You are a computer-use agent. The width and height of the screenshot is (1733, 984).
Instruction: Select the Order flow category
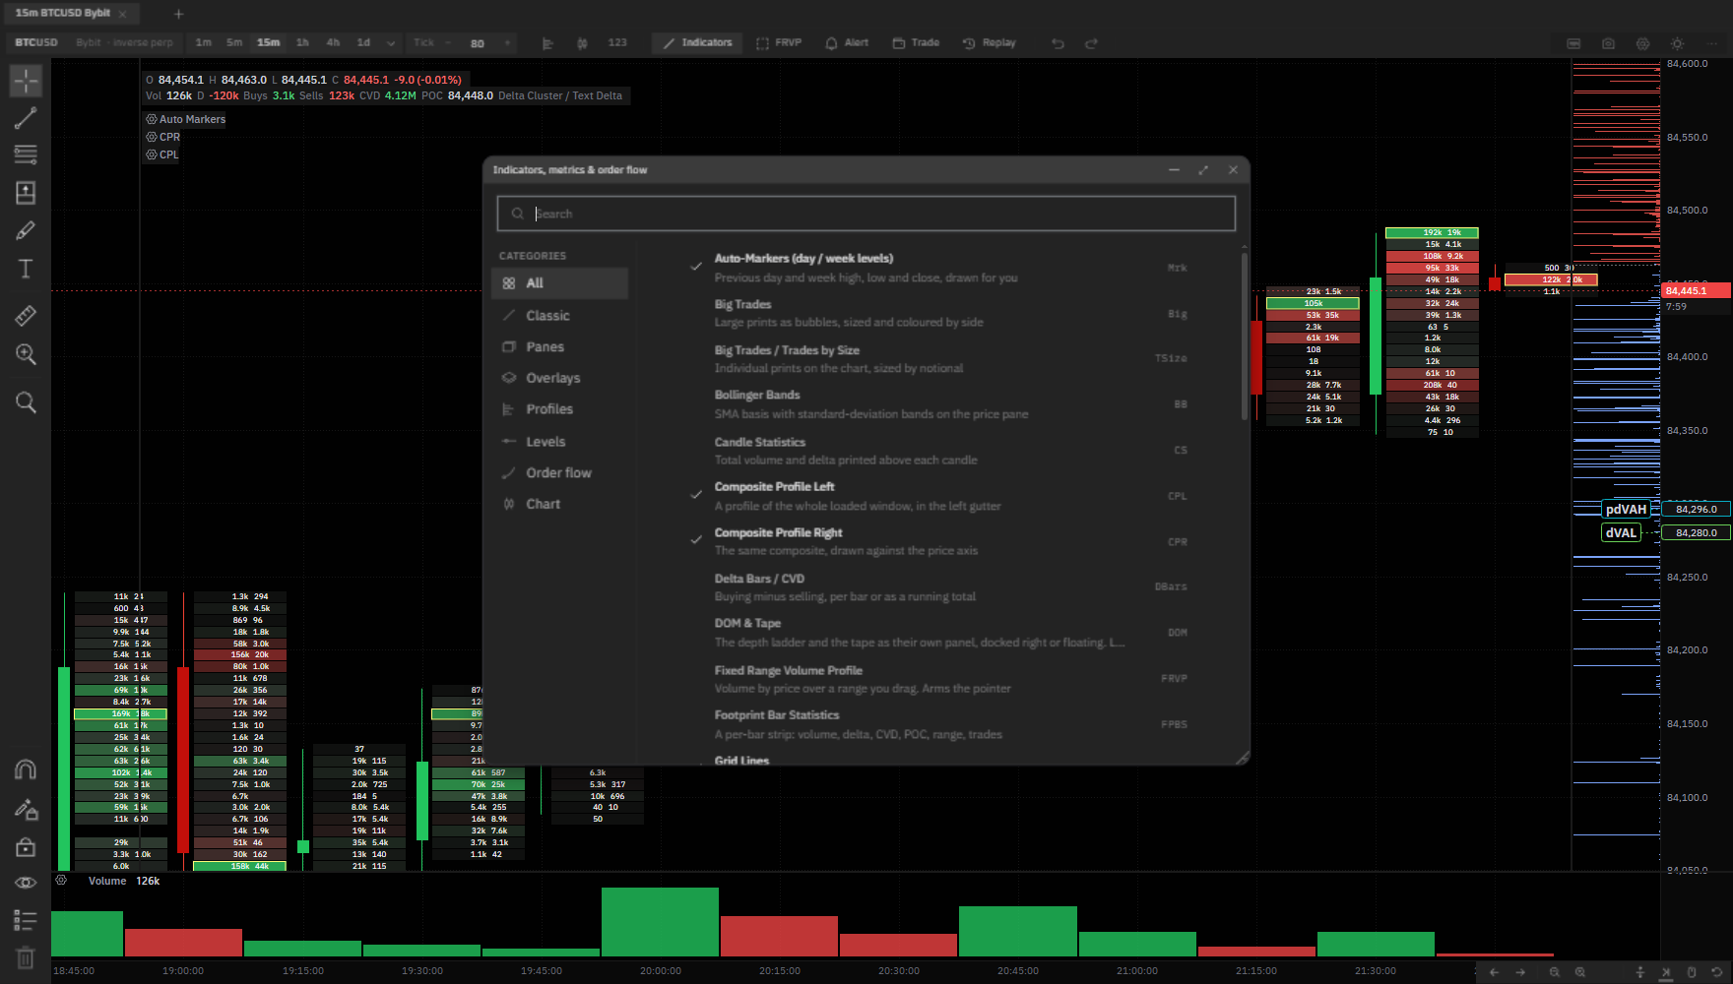559,472
